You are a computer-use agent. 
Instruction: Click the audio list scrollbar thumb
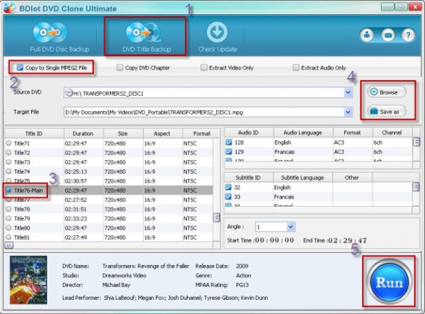point(416,142)
